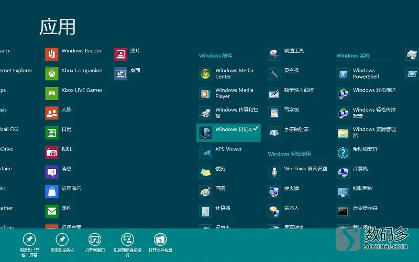Screen dimensions: 419x262
Task: Open file location (打开文件位置)
Action: [x=160, y=243]
